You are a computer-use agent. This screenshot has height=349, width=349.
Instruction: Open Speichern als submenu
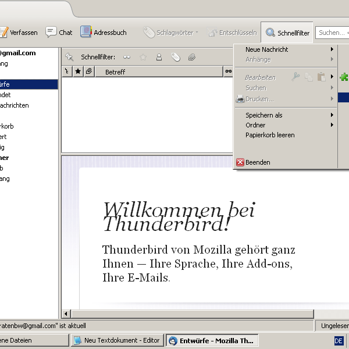[x=286, y=115]
